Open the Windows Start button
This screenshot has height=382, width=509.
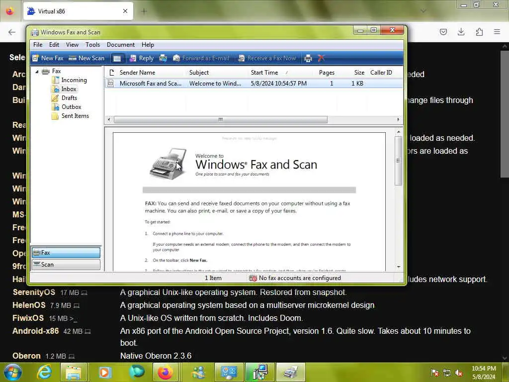(13, 372)
